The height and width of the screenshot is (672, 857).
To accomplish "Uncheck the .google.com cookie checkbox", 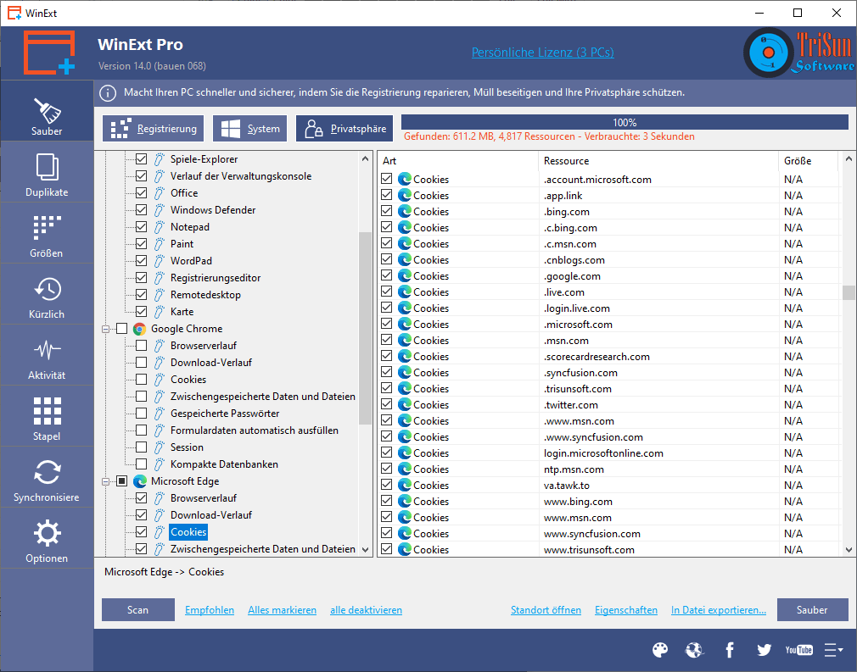I will click(x=386, y=275).
